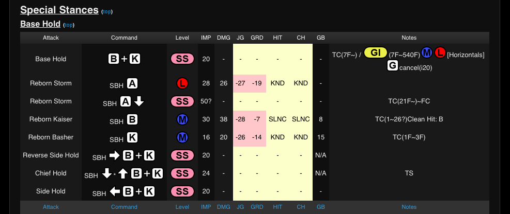Click the IMP footer column link
This screenshot has height=214, width=510.
pos(206,207)
